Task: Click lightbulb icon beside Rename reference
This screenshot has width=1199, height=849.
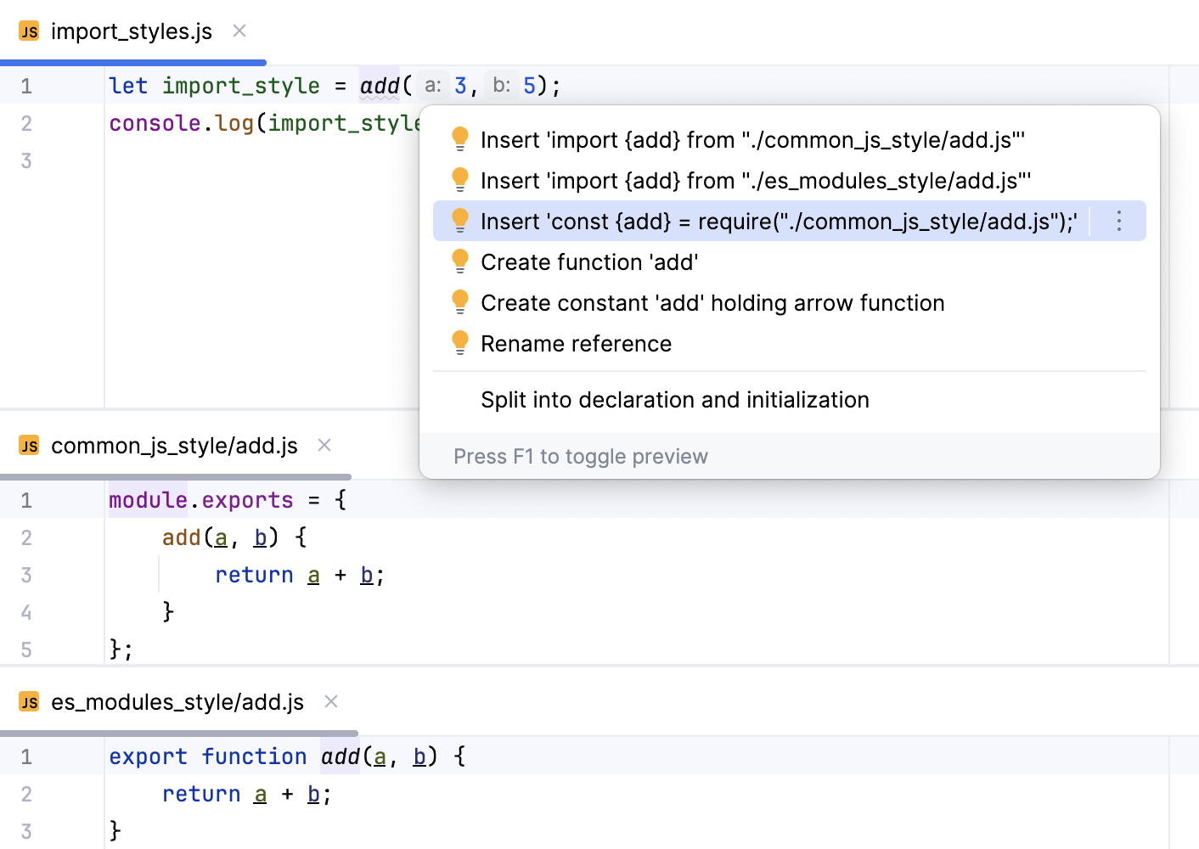Action: click(460, 343)
